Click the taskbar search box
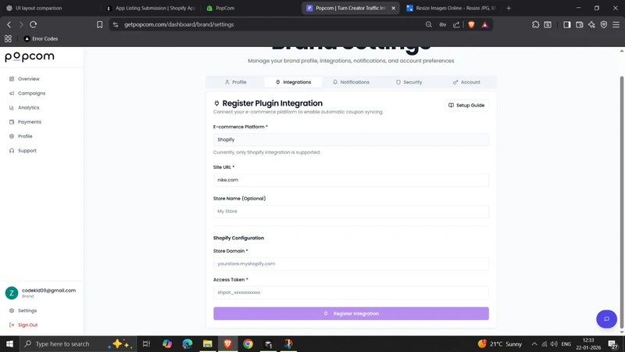The height and width of the screenshot is (352, 625). point(77,343)
